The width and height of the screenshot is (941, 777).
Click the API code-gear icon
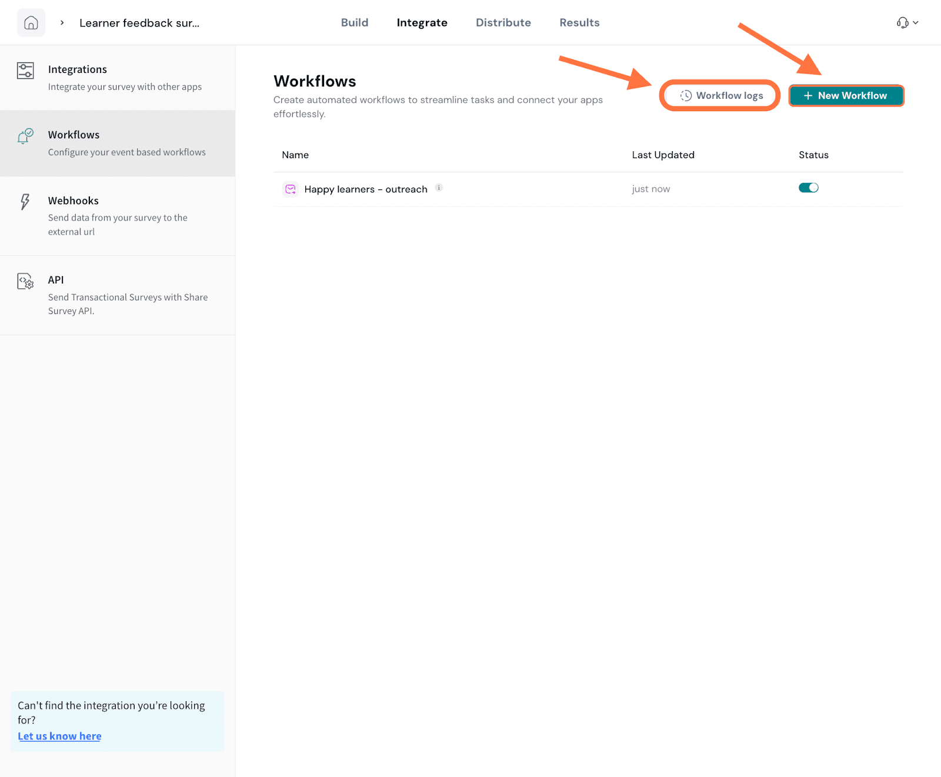point(25,281)
